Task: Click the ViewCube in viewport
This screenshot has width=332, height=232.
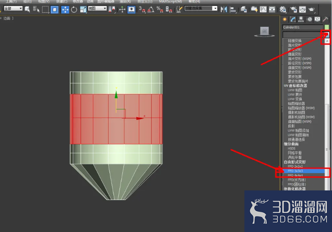Action: coord(264,32)
